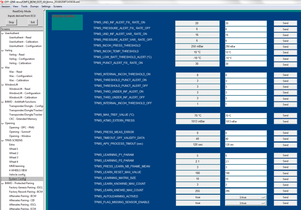Open the Settings menu
This screenshot has width=301, height=210.
pos(46,6)
